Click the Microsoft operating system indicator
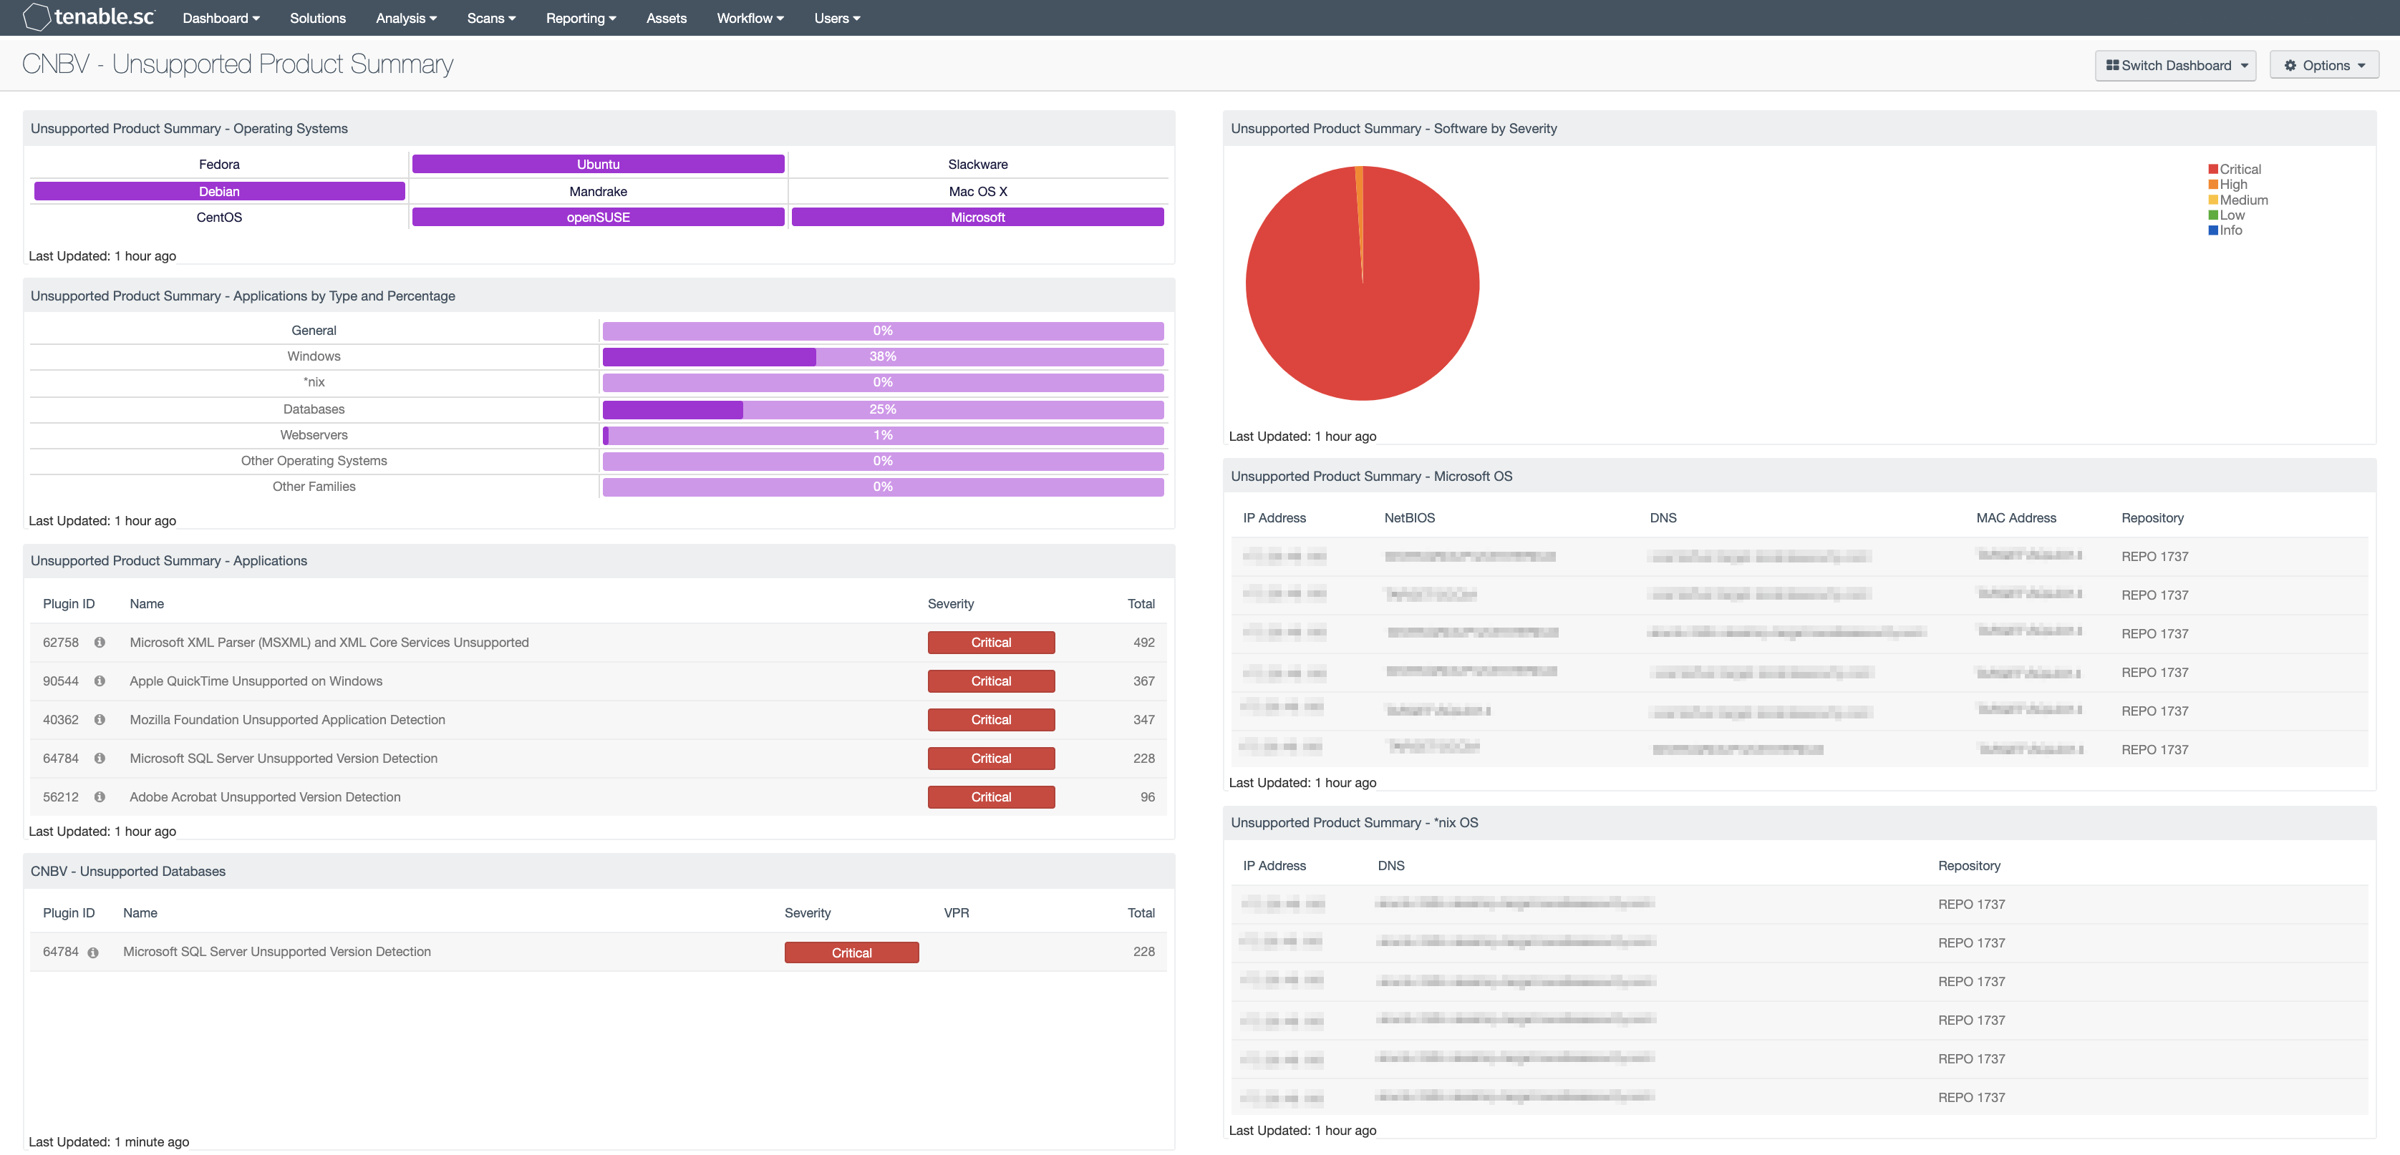2400x1155 pixels. (x=977, y=217)
